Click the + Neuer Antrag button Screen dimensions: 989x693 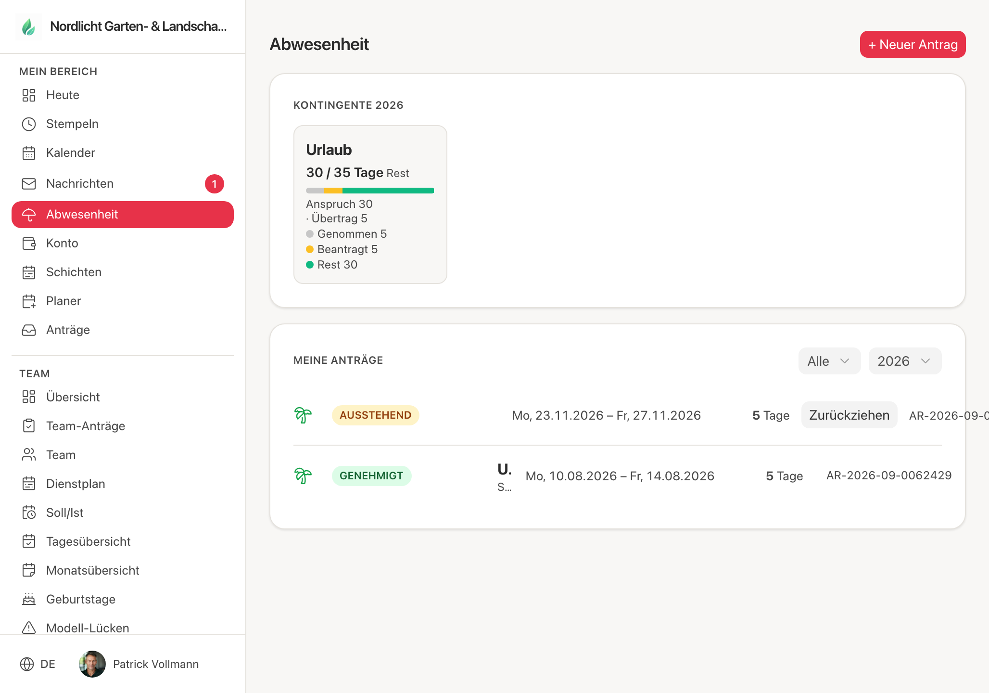(x=913, y=44)
